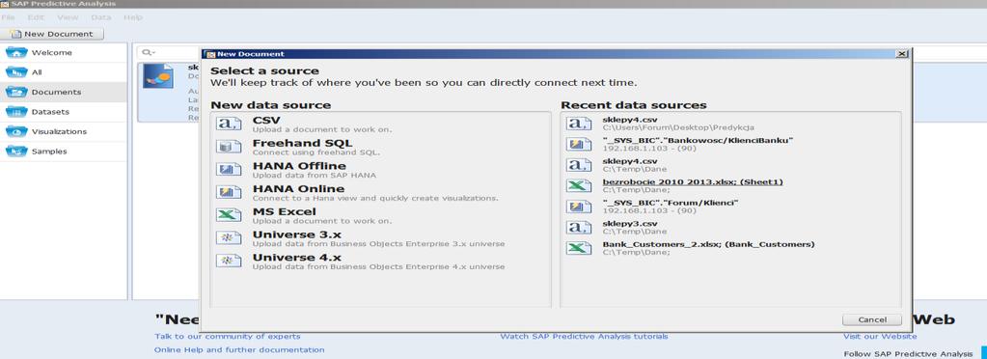Open the Help menu
987x359 pixels.
133,17
